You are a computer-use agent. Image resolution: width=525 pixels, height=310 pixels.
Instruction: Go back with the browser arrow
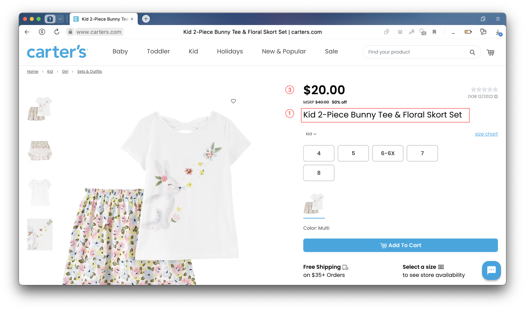[27, 32]
